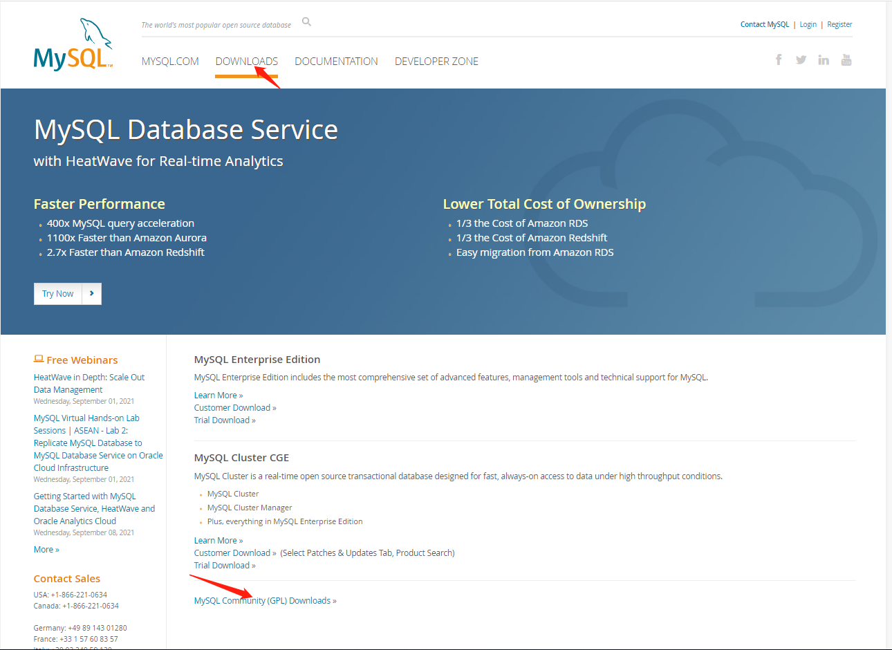Viewport: 892px width, 650px height.
Task: Click the MySQL Cluster CGE heading
Action: [x=242, y=458]
